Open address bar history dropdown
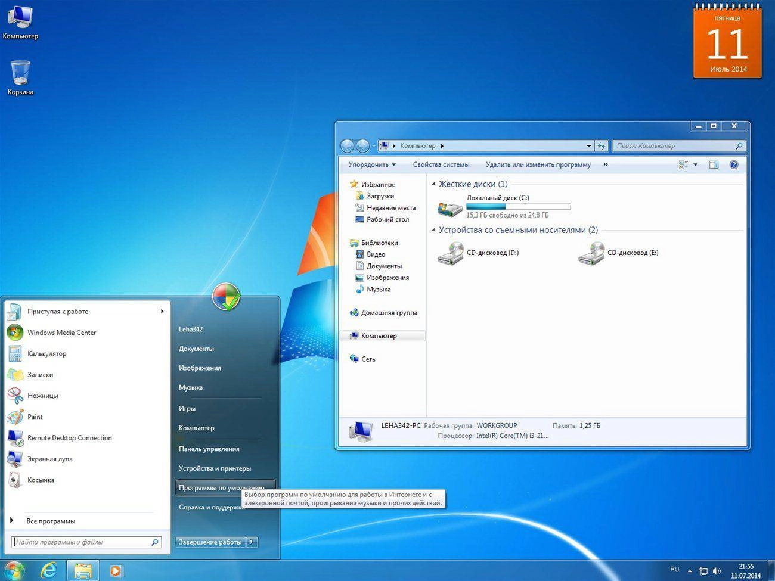 pos(588,146)
